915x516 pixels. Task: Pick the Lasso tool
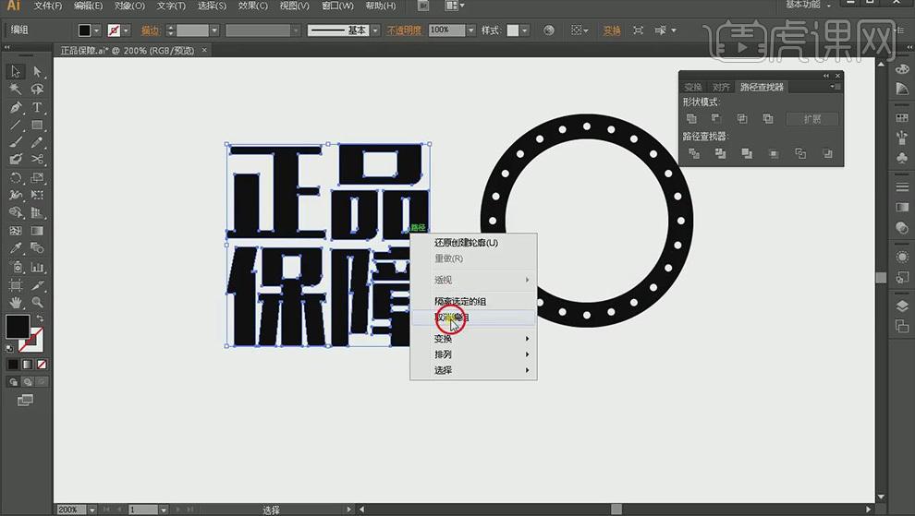pyautogui.click(x=37, y=90)
